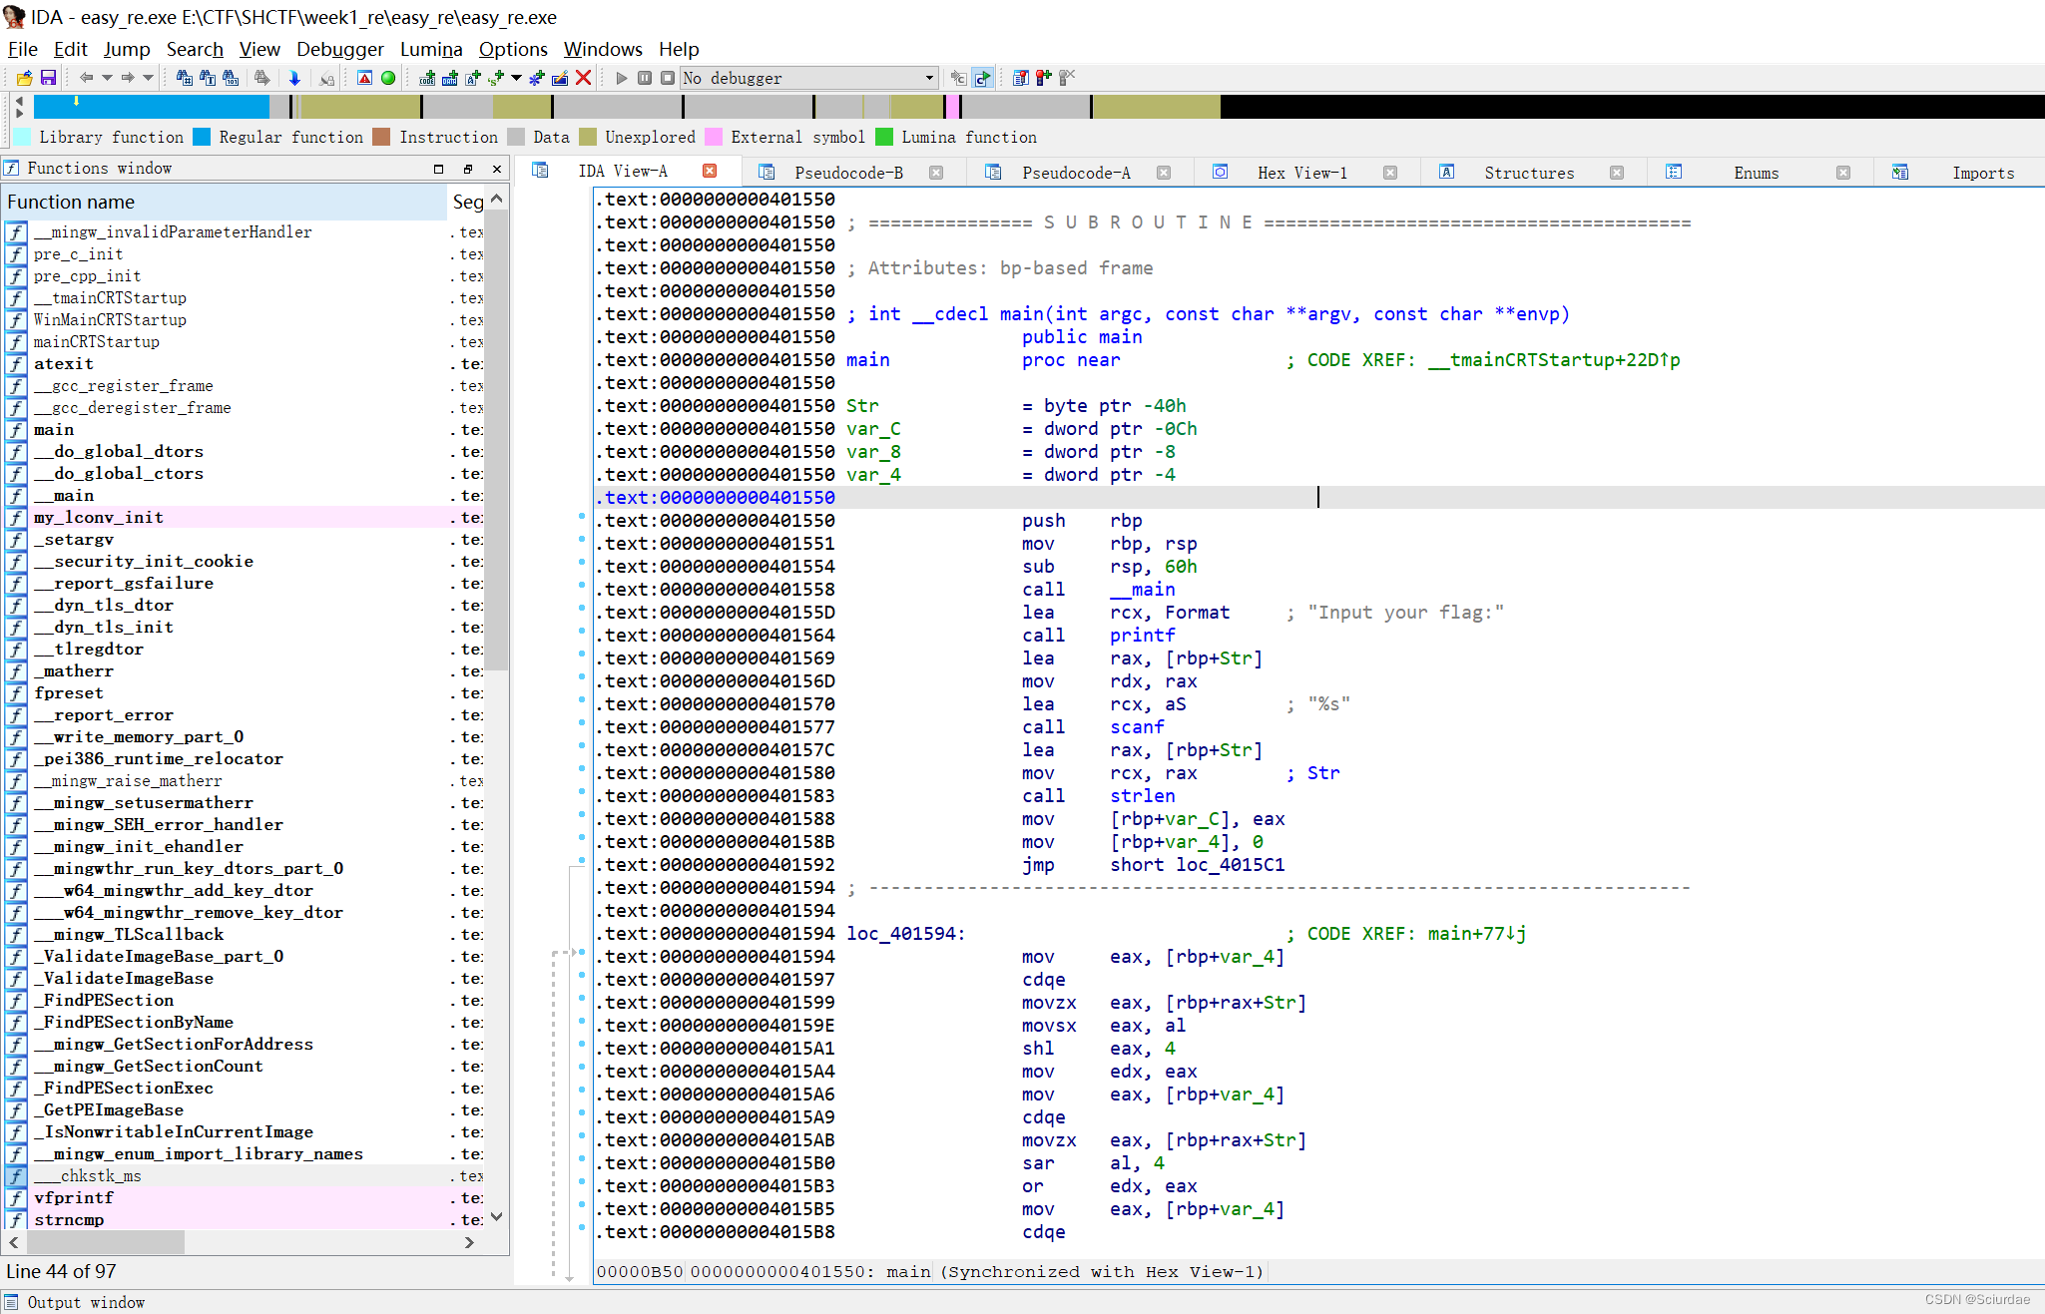Click the Library function color swatch
Viewport: 2045px width, 1314px height.
pos(22,137)
